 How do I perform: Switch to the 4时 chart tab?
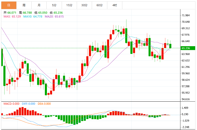[115, 5]
